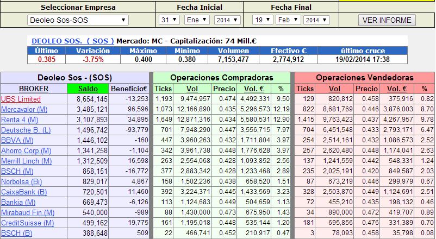Viewport: 436px width, 239px height.
Task: Sort by the BROKER column header
Action: point(34,89)
